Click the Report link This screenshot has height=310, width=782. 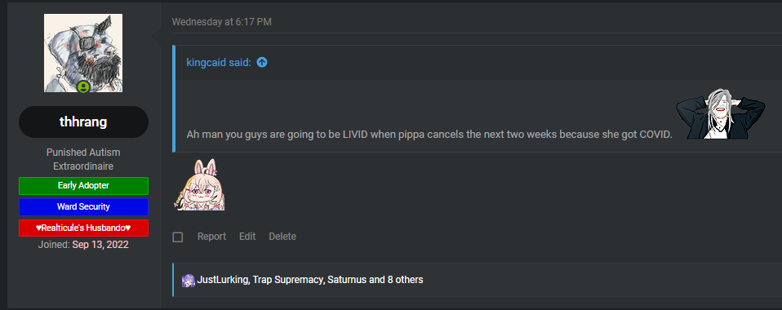pyautogui.click(x=211, y=237)
